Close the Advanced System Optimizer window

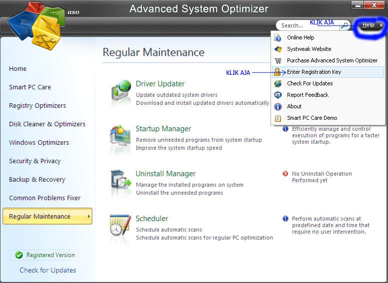point(374,5)
